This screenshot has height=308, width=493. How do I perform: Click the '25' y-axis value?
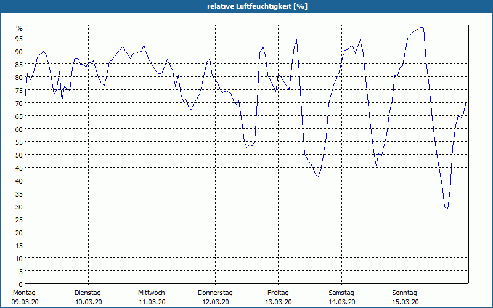(19, 219)
